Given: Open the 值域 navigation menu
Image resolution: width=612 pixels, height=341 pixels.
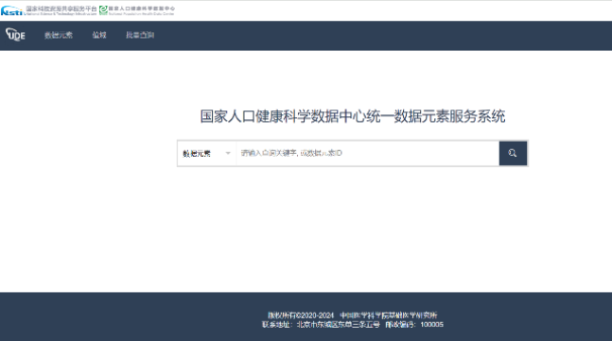Looking at the screenshot, I should coord(99,35).
